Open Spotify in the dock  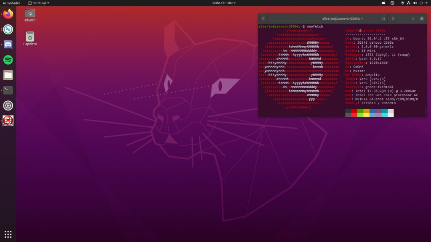coord(8,60)
